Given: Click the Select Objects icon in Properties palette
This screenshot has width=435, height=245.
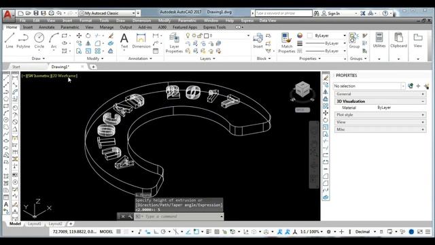Looking at the screenshot, I should click(x=419, y=86).
